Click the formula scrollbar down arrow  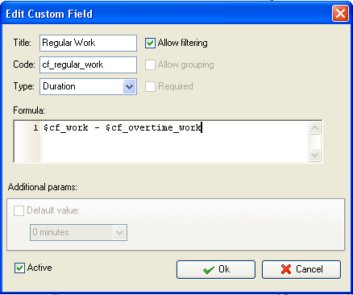(x=314, y=155)
